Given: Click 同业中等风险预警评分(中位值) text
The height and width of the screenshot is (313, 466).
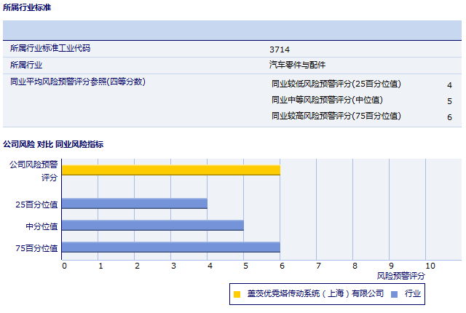Looking at the screenshot, I should coord(327,100).
